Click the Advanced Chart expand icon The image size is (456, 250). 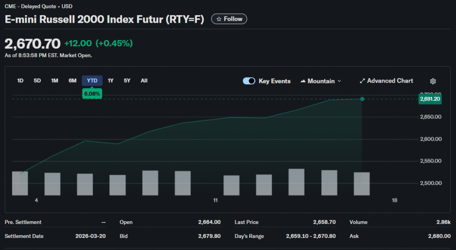[362, 81]
